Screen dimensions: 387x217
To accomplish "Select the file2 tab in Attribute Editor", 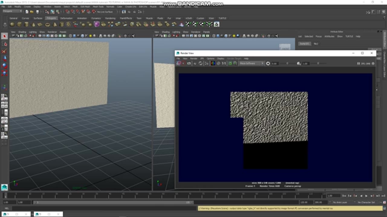I will point(316,44).
